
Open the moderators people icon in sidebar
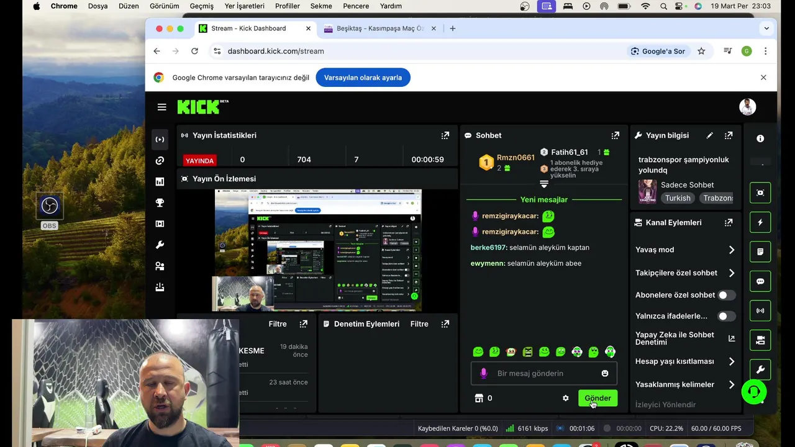click(160, 266)
